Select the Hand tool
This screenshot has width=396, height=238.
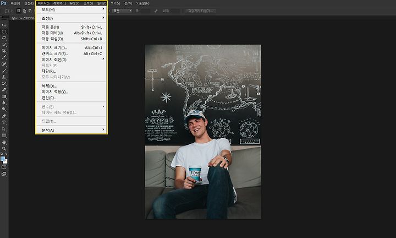click(4, 142)
